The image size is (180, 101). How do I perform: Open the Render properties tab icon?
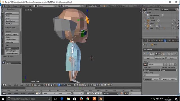pyautogui.click(x=149, y=40)
